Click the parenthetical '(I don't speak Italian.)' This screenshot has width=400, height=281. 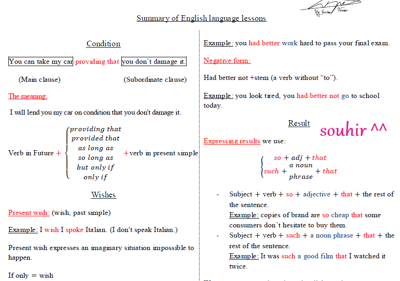[x=144, y=230]
